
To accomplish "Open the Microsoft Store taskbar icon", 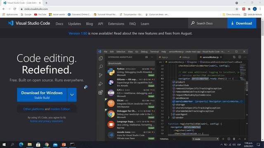I will coord(38,144).
